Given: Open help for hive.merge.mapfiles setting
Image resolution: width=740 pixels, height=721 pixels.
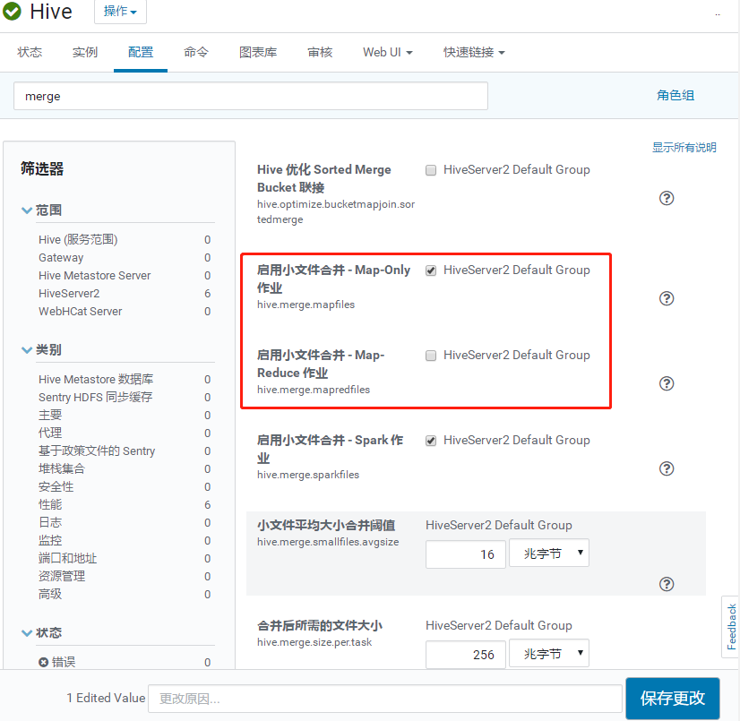Looking at the screenshot, I should coord(666,298).
